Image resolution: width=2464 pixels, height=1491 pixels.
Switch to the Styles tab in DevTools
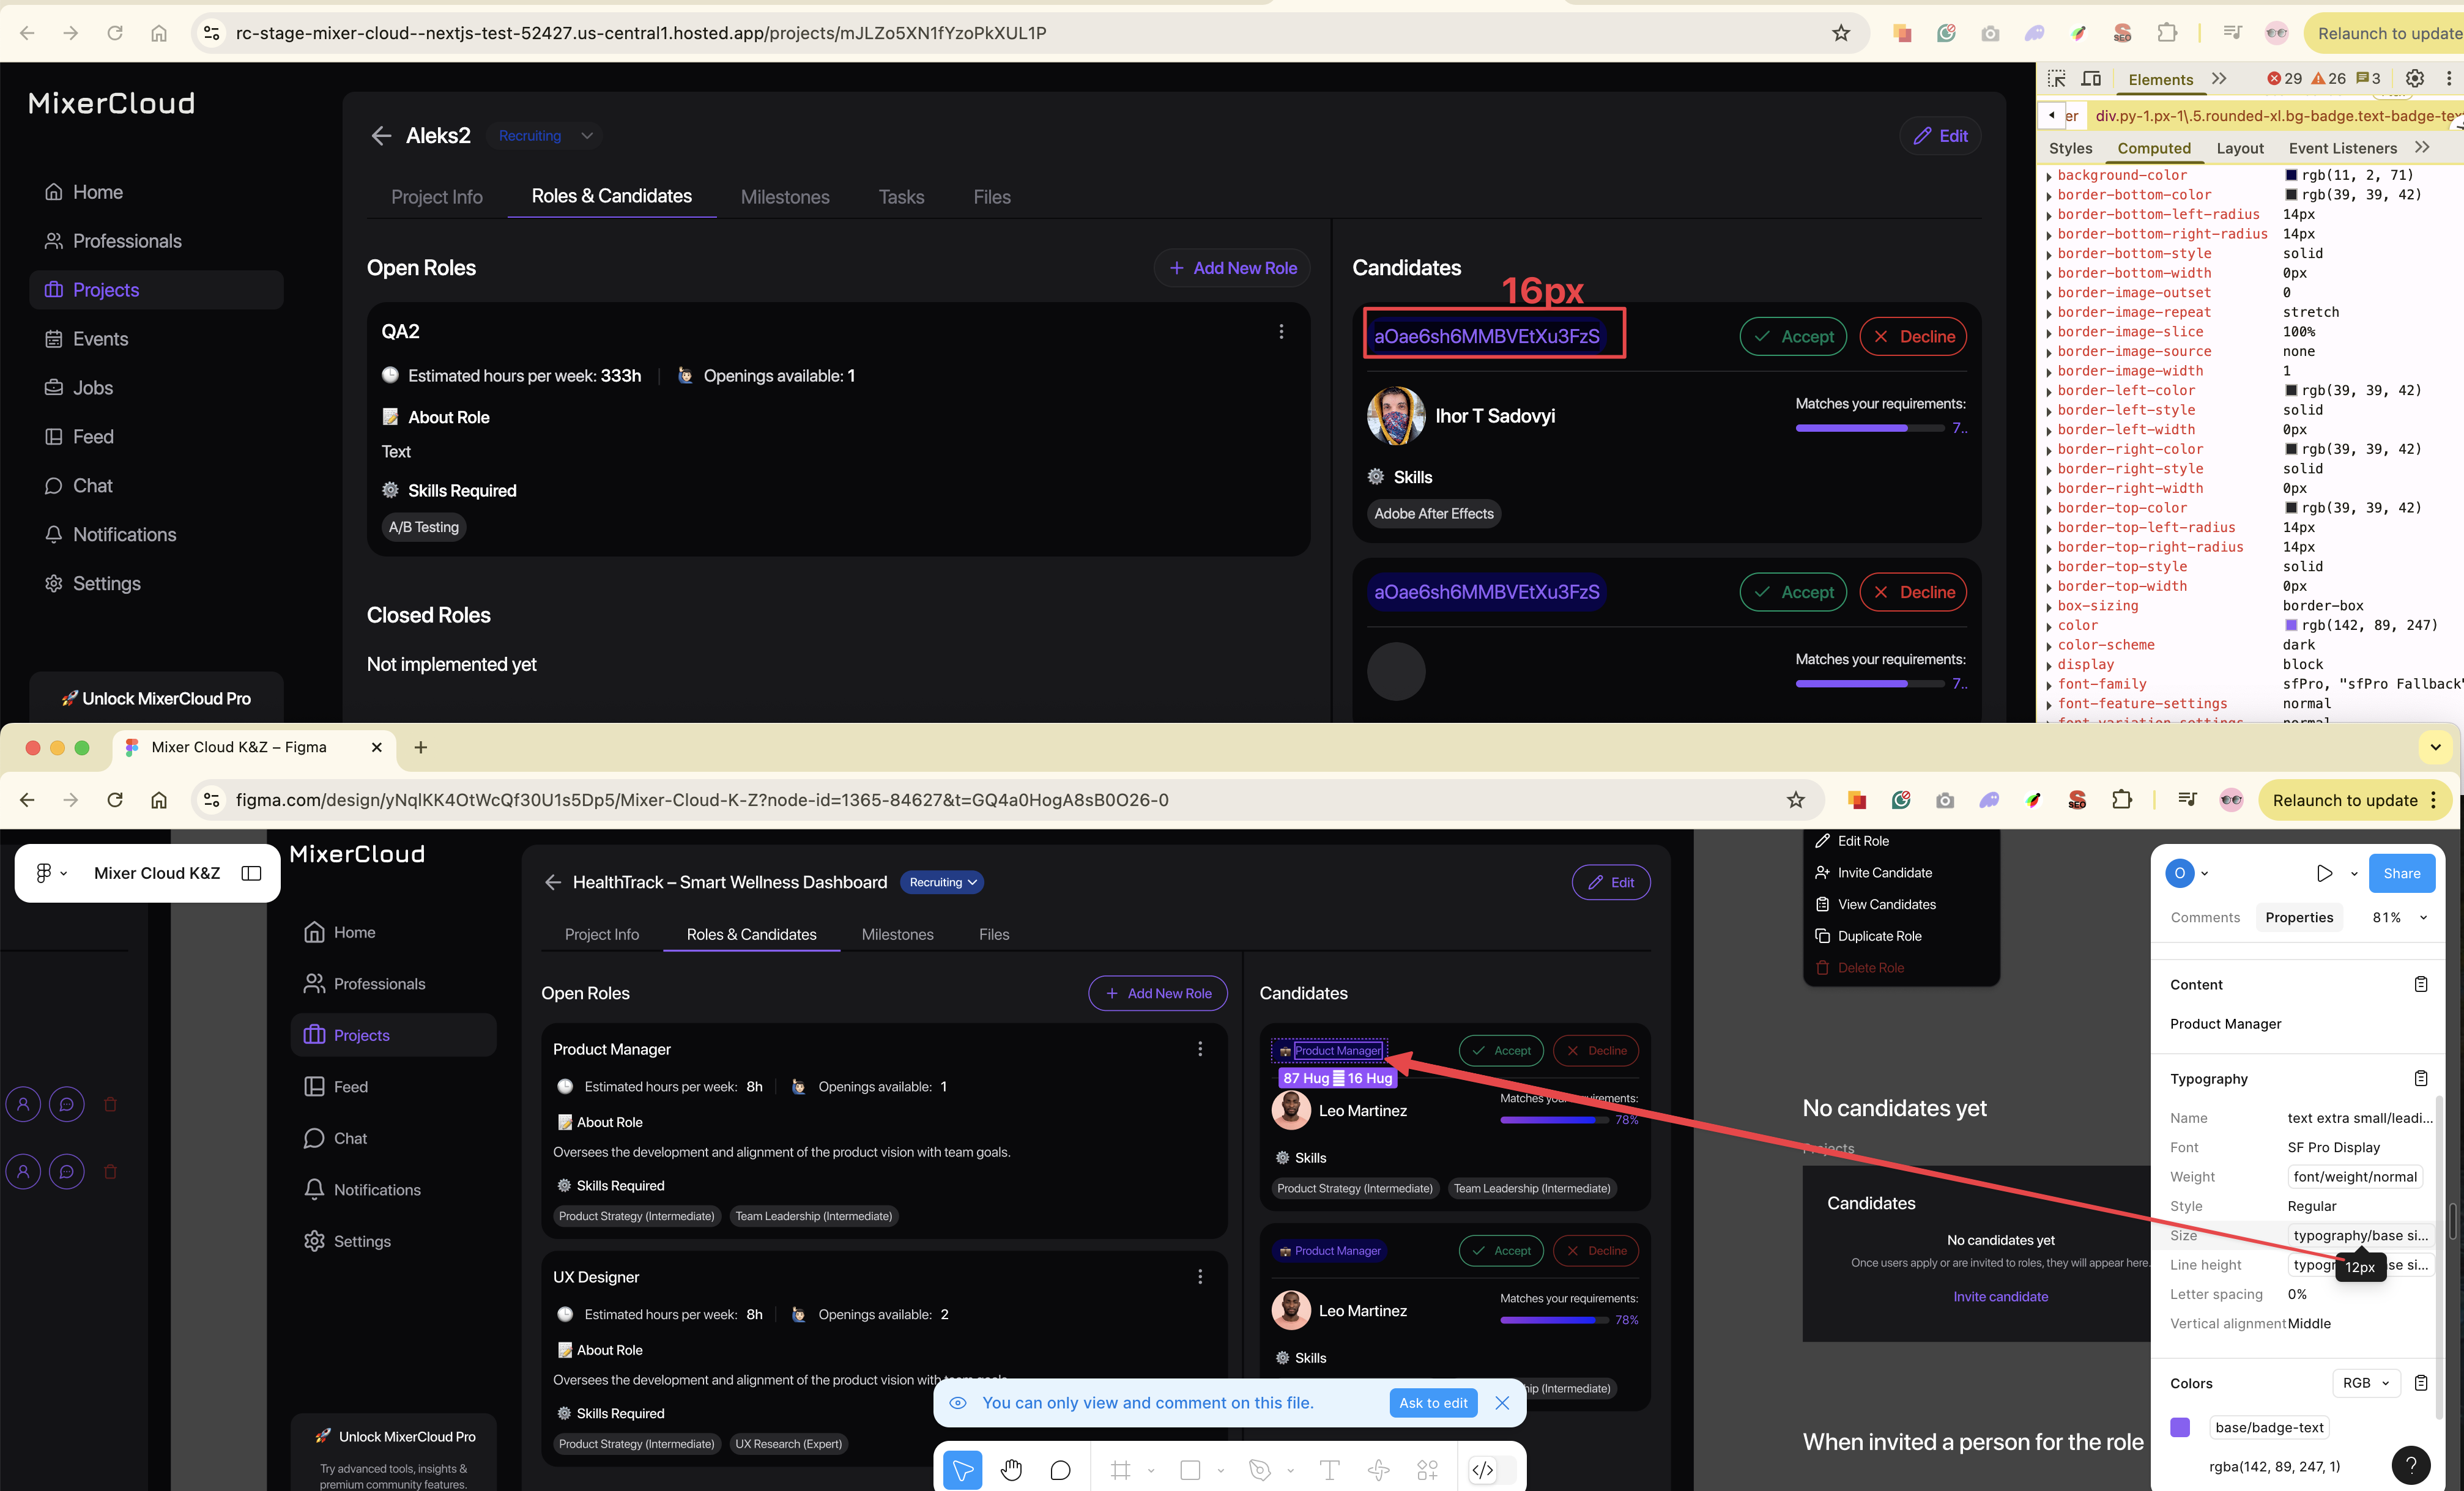pos(2070,148)
